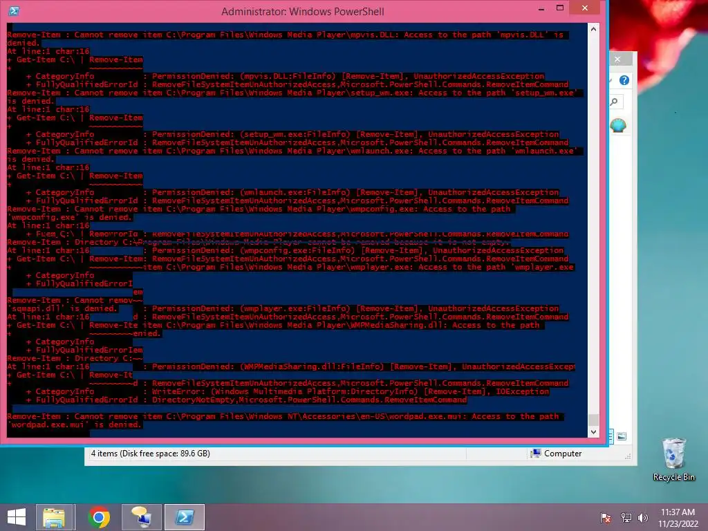Open the Windows Start button
Viewport: 708px width, 531px height.
tap(17, 517)
